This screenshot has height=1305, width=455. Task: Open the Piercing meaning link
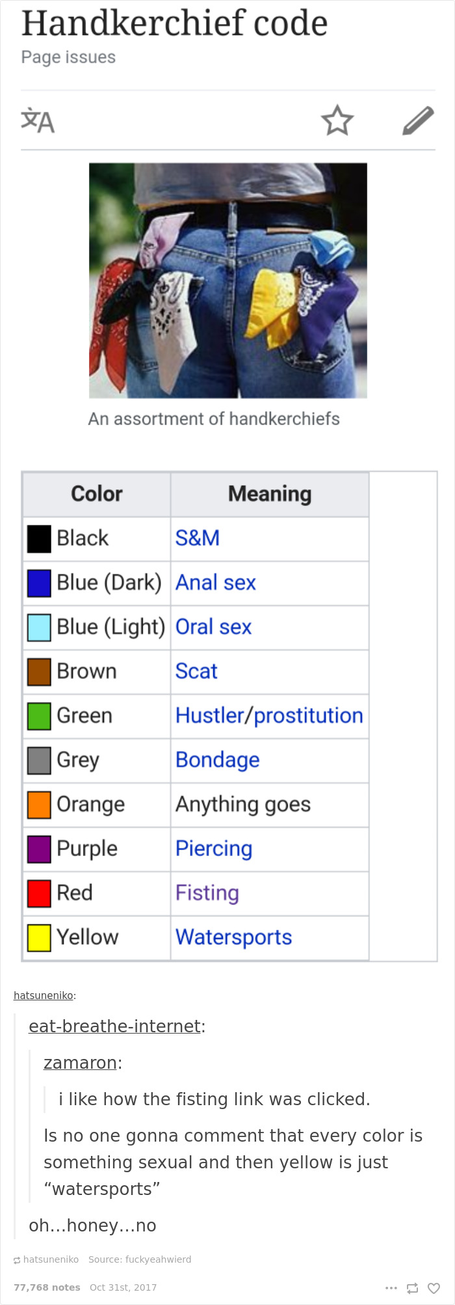pos(214,848)
